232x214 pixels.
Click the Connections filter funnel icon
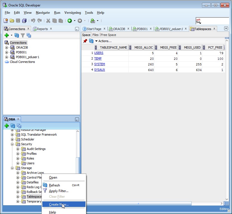pos(23,35)
